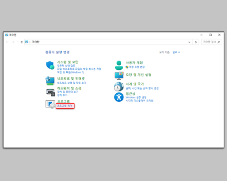Open the clock globe icon for 시계 및 국가
Viewport: 227px width, 181px height.
point(119,86)
